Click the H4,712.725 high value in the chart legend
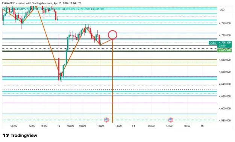Screen dimensions: 235x142 coord(68,9)
